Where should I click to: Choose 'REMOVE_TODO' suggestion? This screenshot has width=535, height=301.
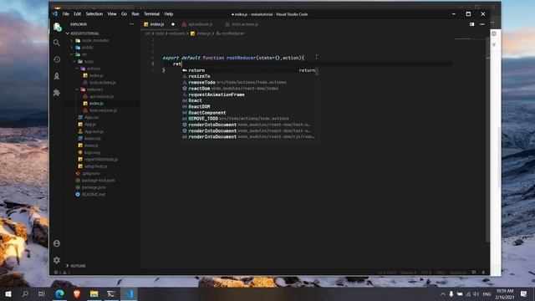[x=249, y=119]
